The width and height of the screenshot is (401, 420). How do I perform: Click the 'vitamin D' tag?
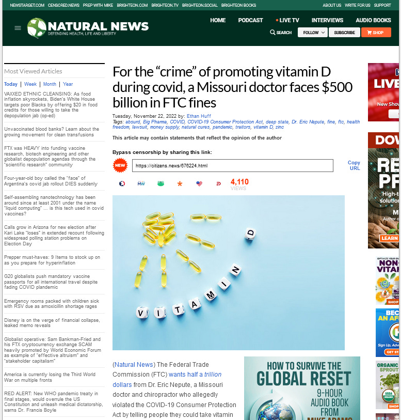click(x=263, y=127)
